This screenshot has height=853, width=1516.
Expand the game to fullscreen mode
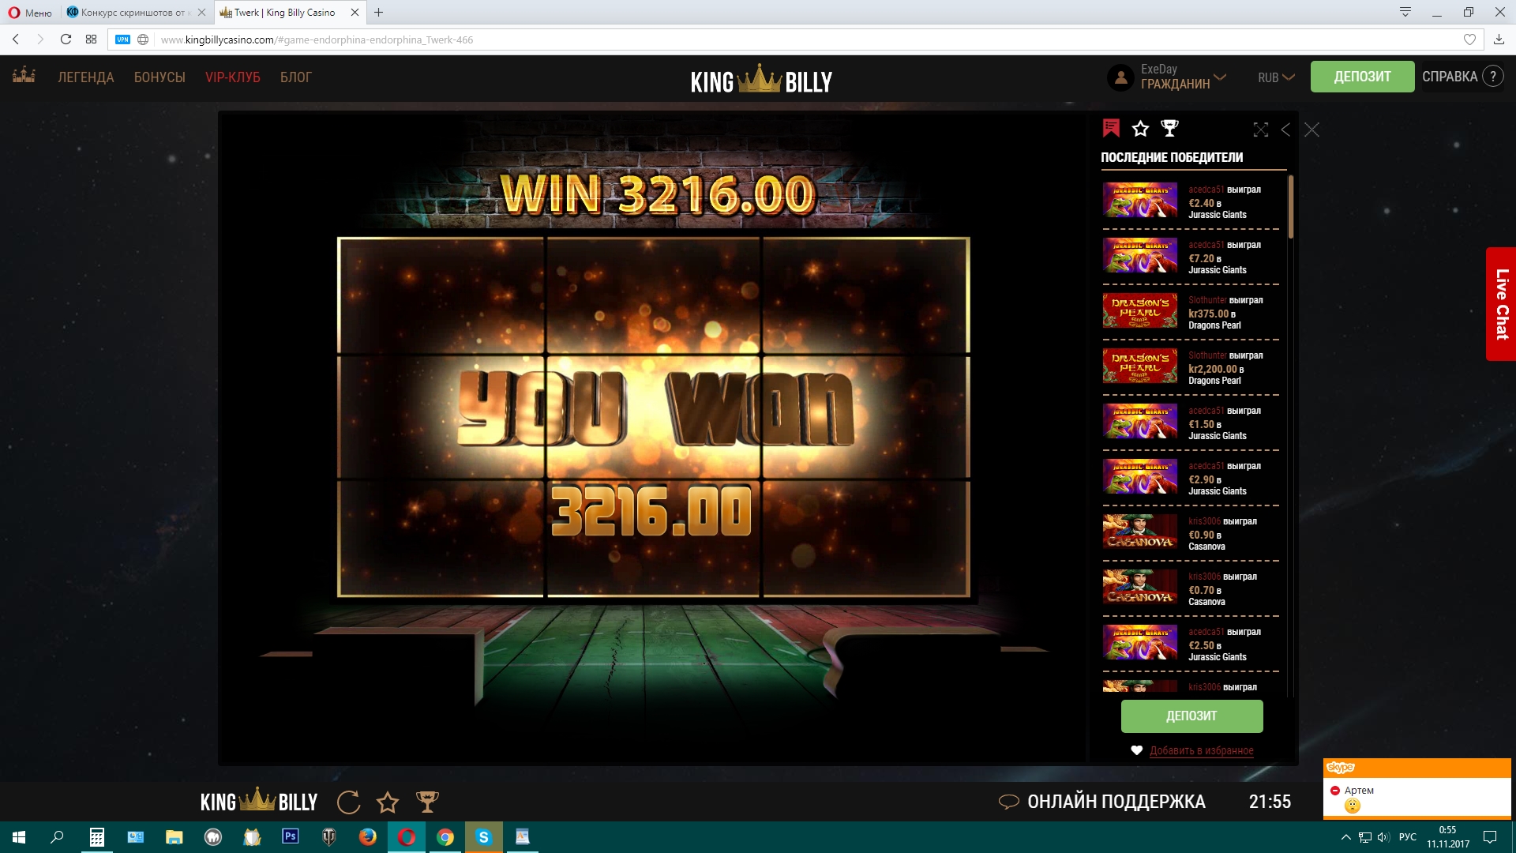[1260, 130]
